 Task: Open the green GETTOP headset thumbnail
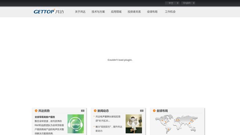[x=76, y=124]
